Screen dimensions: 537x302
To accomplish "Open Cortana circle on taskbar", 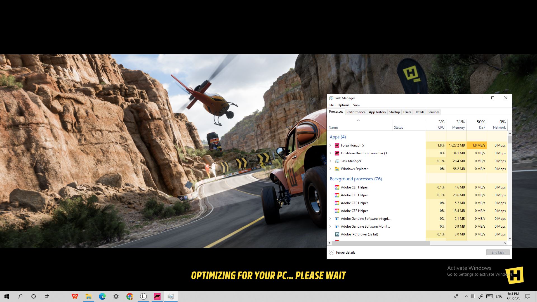I will click(x=34, y=296).
